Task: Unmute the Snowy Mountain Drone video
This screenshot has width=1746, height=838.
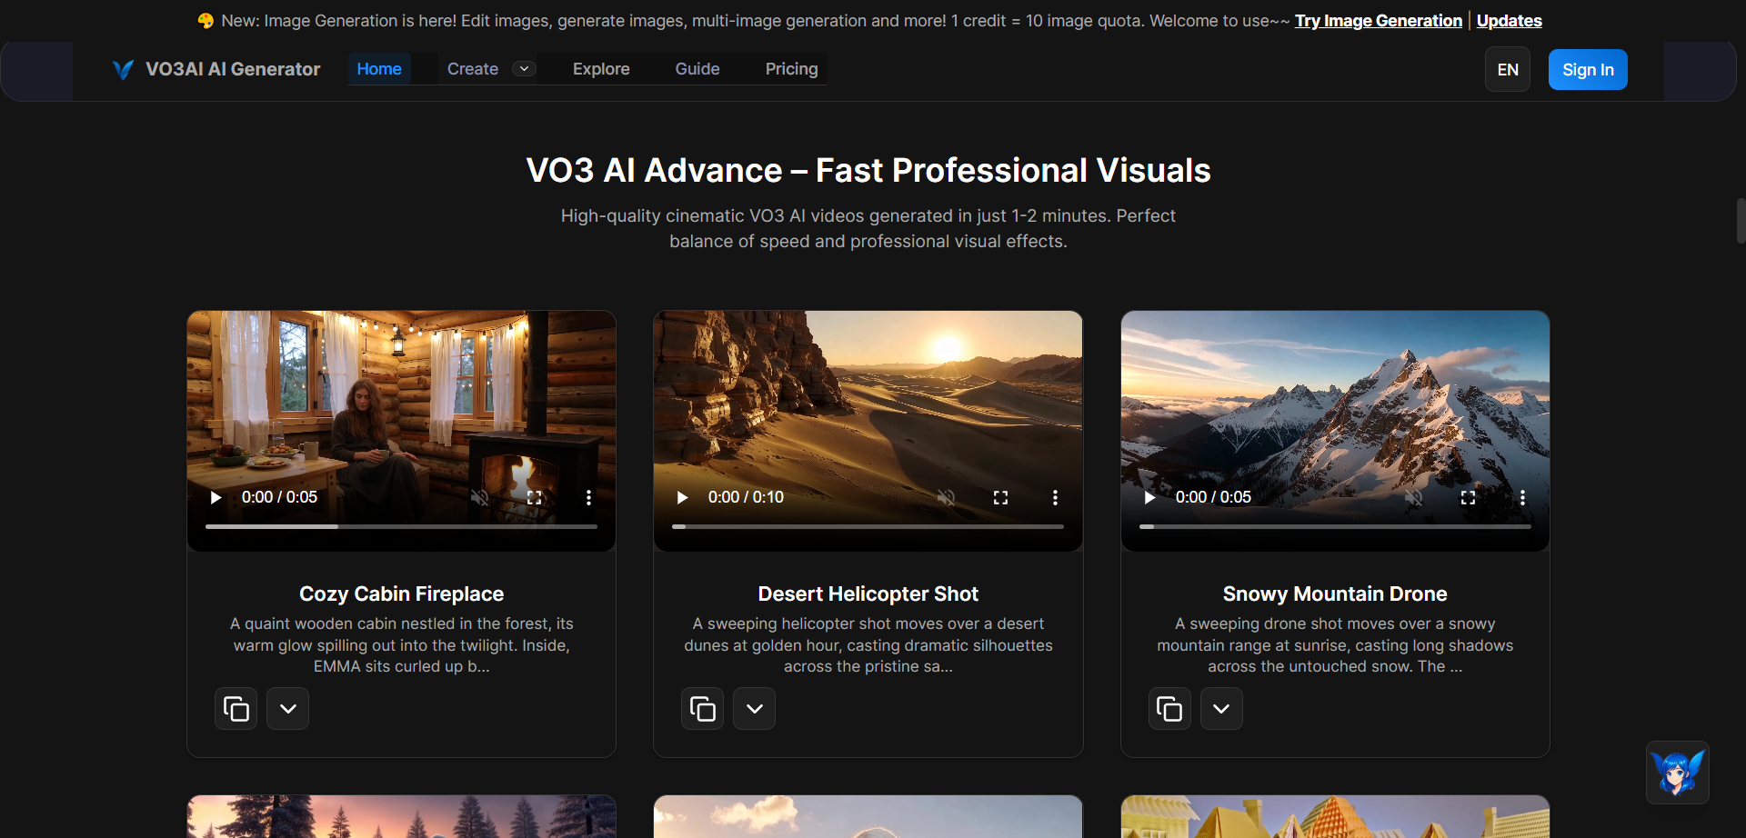Action: 1414,497
